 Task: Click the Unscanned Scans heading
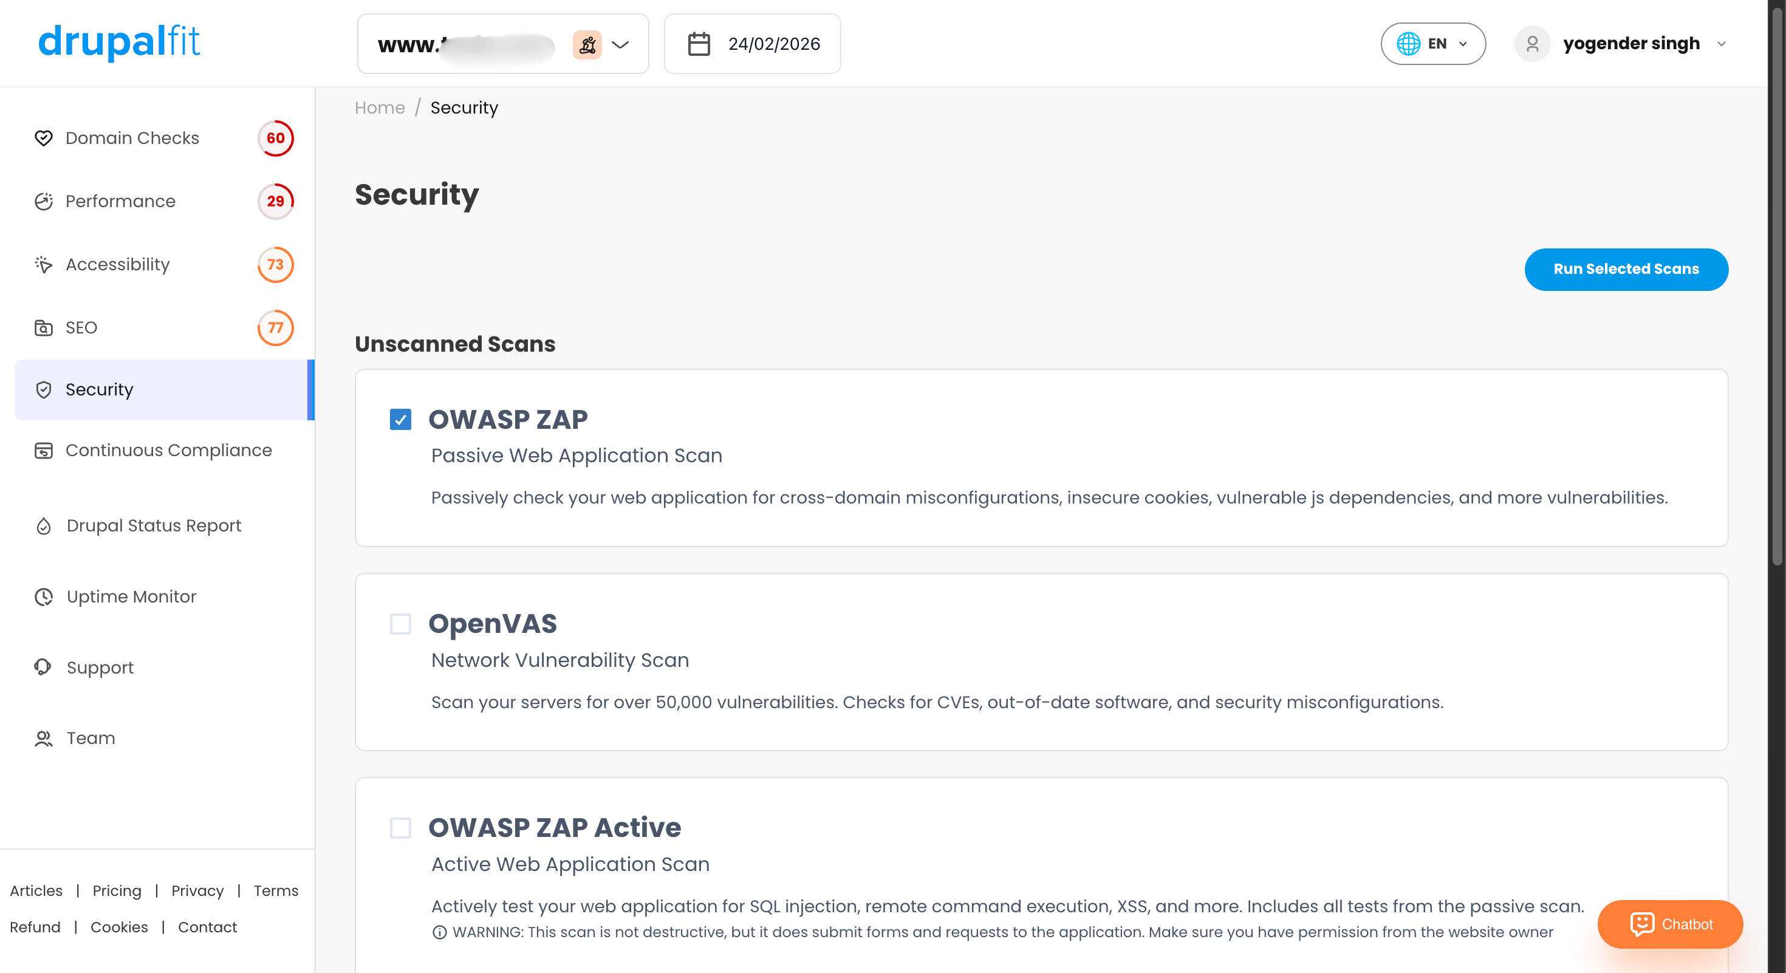455,344
